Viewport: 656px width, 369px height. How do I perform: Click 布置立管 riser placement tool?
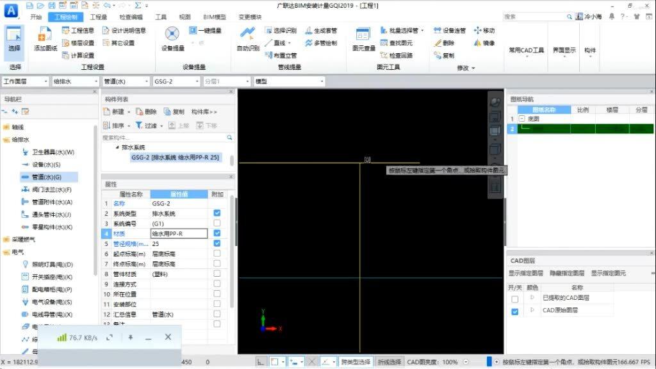tap(281, 56)
